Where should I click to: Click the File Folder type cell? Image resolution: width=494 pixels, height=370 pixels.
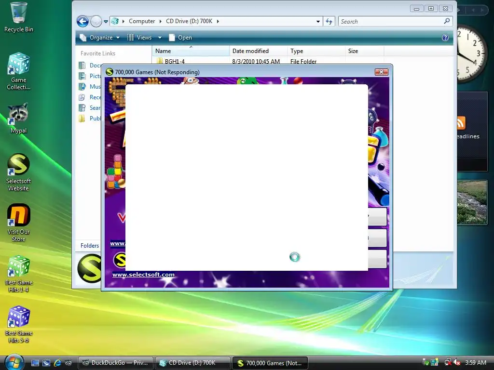(303, 61)
